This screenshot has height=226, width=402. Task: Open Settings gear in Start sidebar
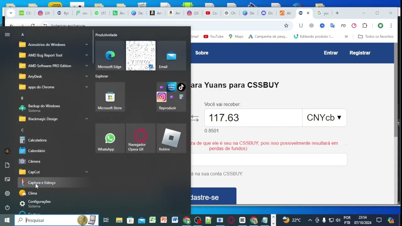[x=7, y=193]
